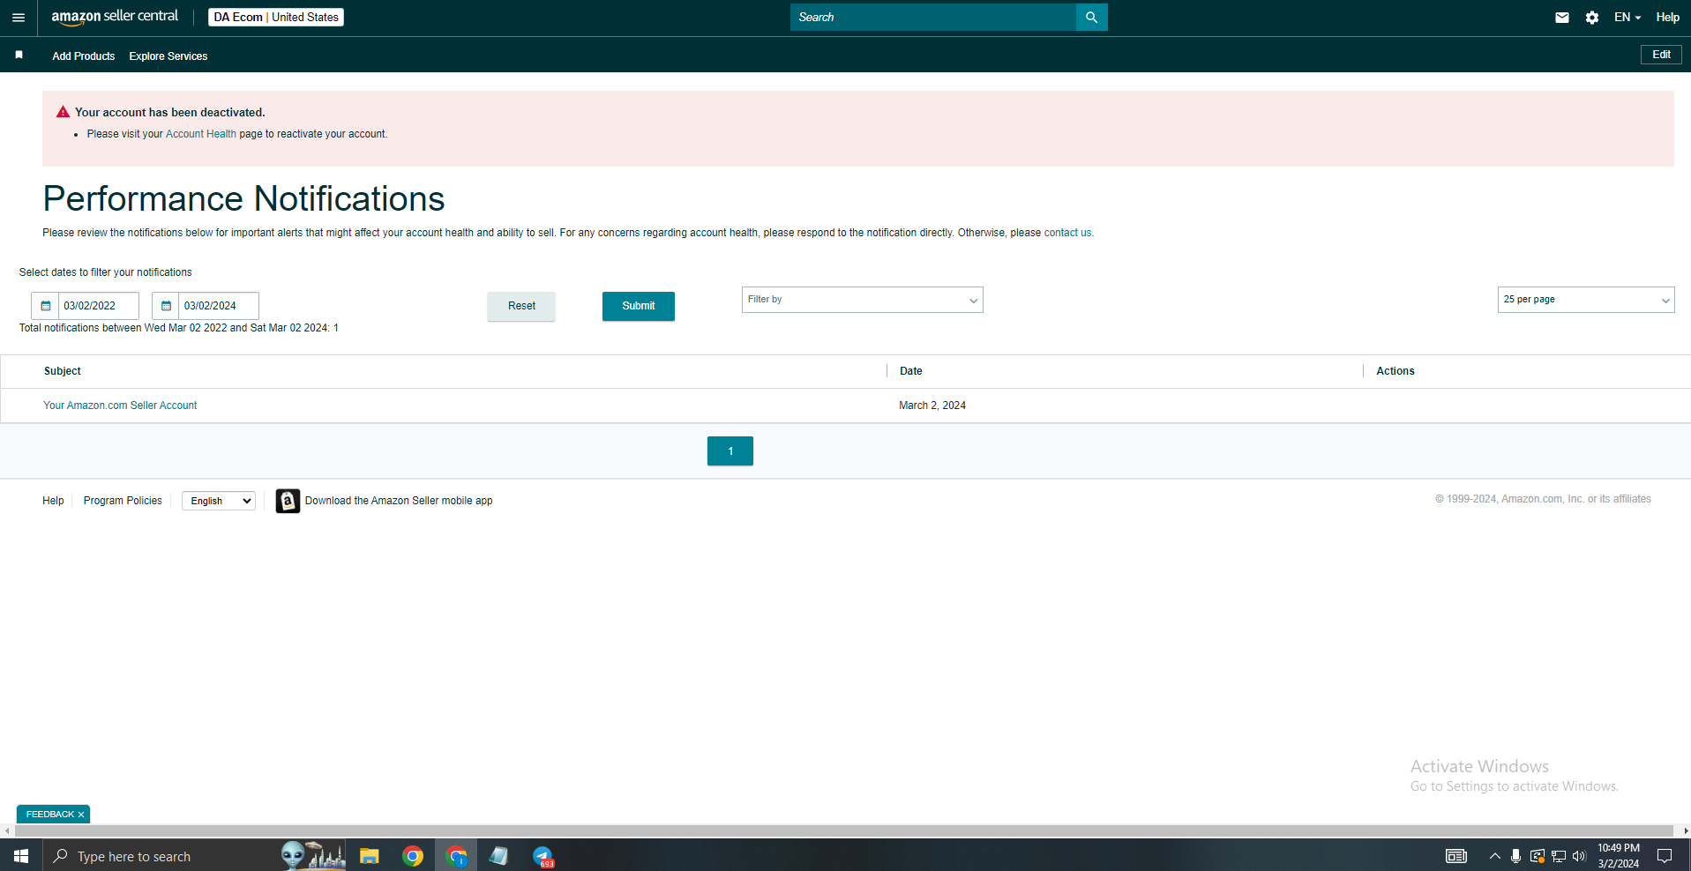Screen dimensions: 1691x871
Task: Open the DA Ecom United States account switcher
Action: [276, 18]
